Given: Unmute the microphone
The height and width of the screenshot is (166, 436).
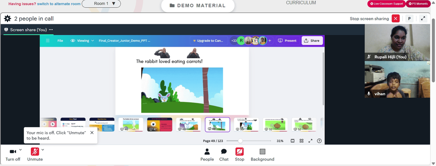Looking at the screenshot, I should (x=35, y=155).
